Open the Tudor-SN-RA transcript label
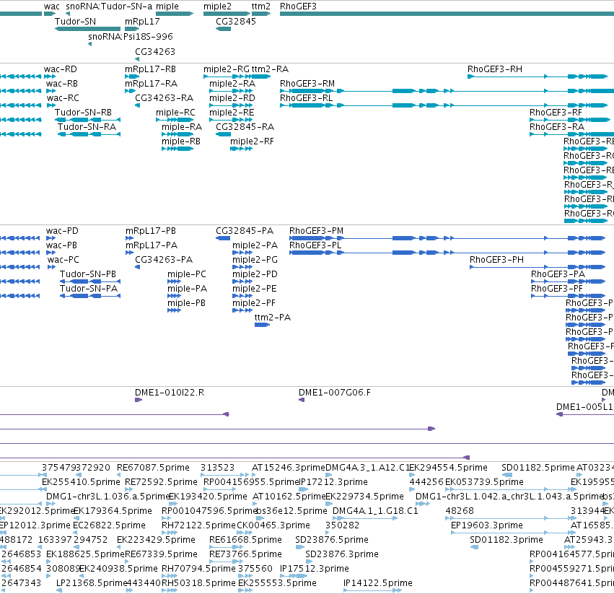The image size is (614, 594). [87, 127]
